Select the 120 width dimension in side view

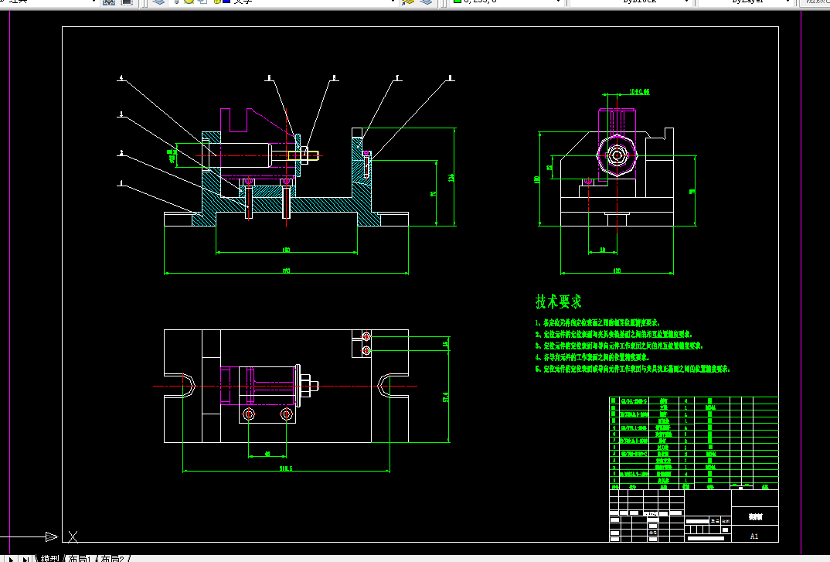coord(617,271)
